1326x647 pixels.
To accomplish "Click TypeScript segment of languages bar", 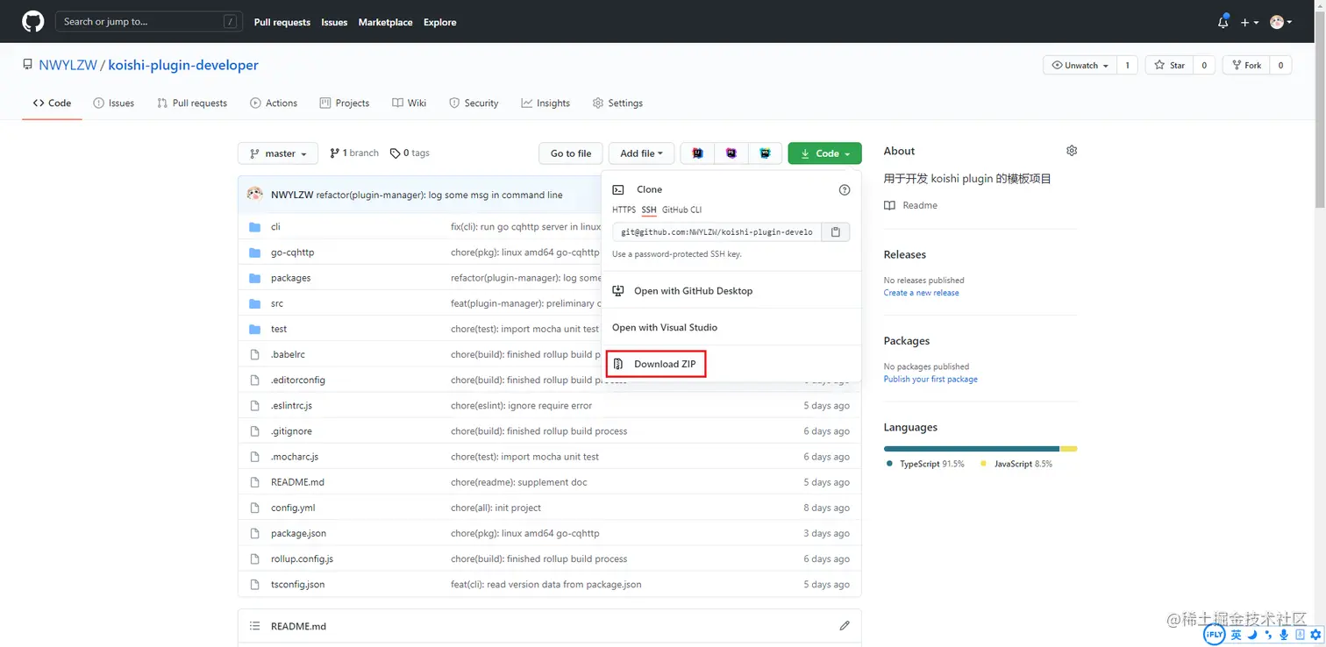I will 972,449.
